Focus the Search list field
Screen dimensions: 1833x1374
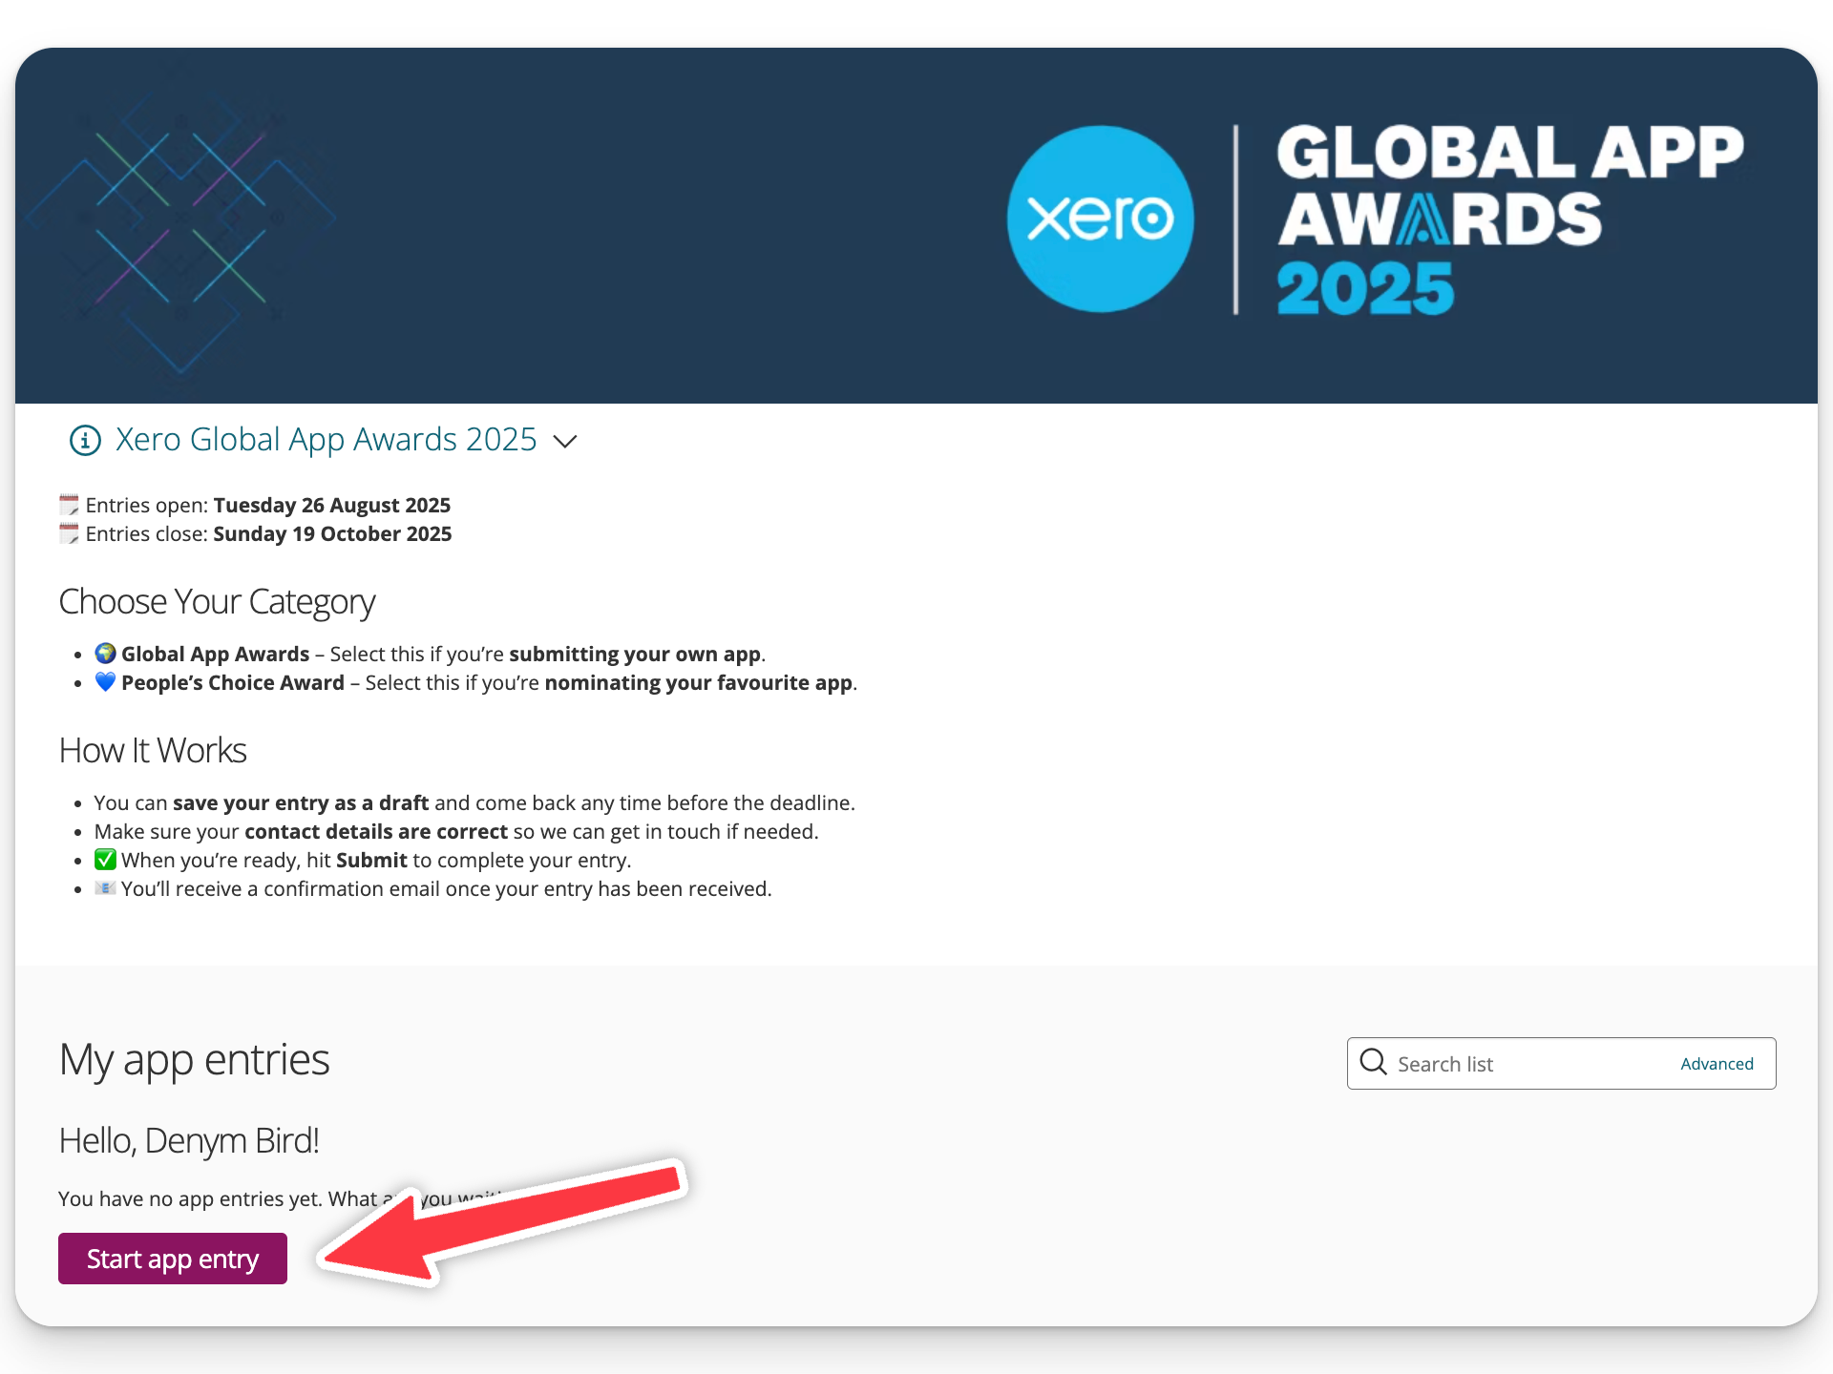pos(1561,1063)
